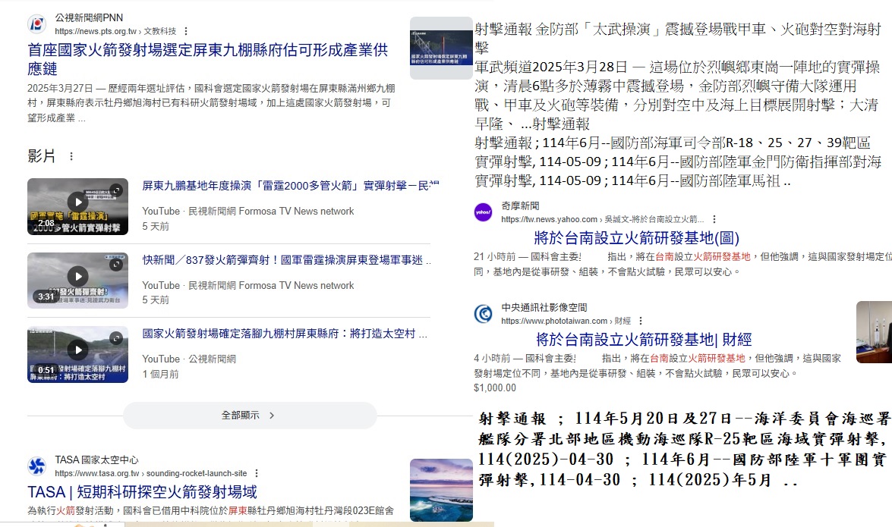Show all videos with 全部顯示 button
Viewport: 892px width, 527px height.
tap(250, 416)
